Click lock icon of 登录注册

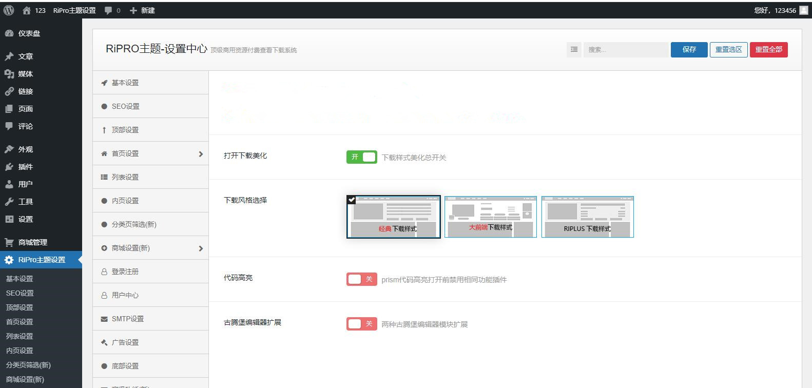104,271
